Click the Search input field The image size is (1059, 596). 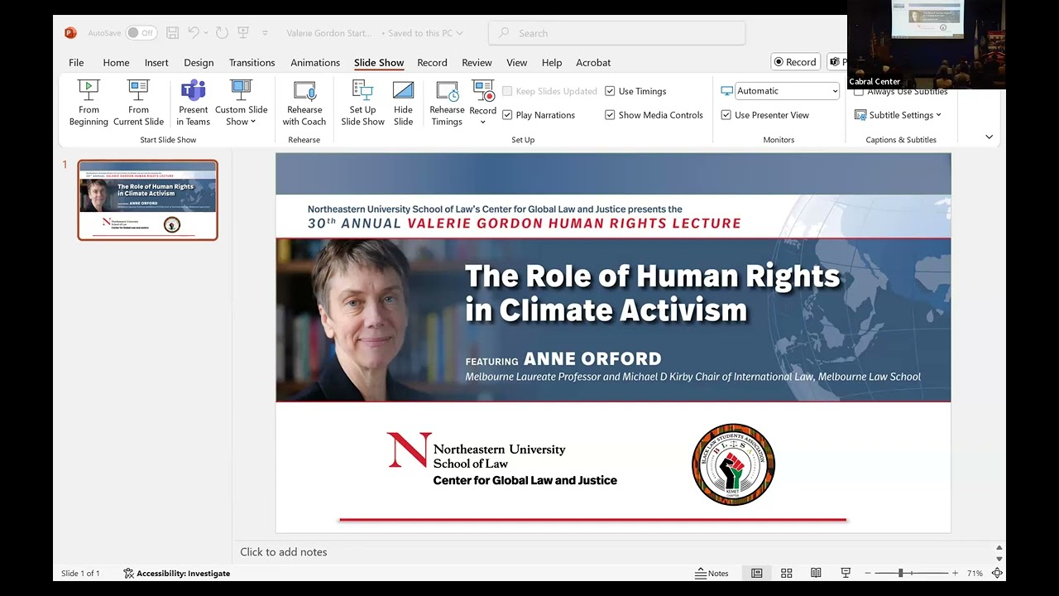[617, 33]
